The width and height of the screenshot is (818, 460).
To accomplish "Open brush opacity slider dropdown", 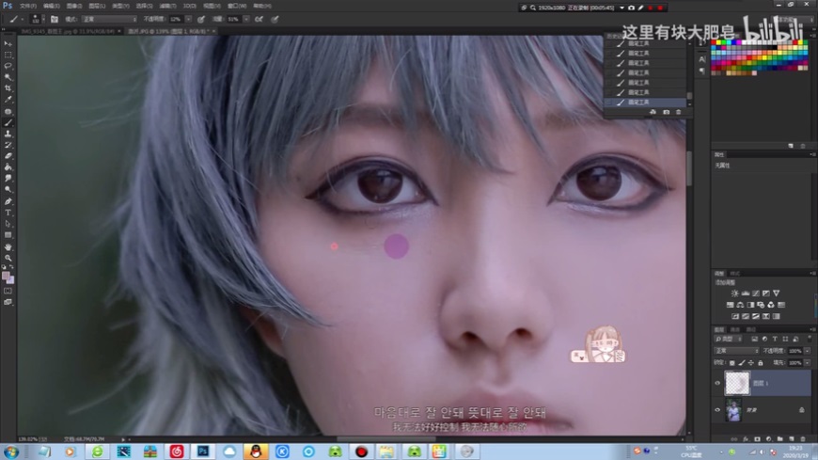I will click(x=188, y=19).
